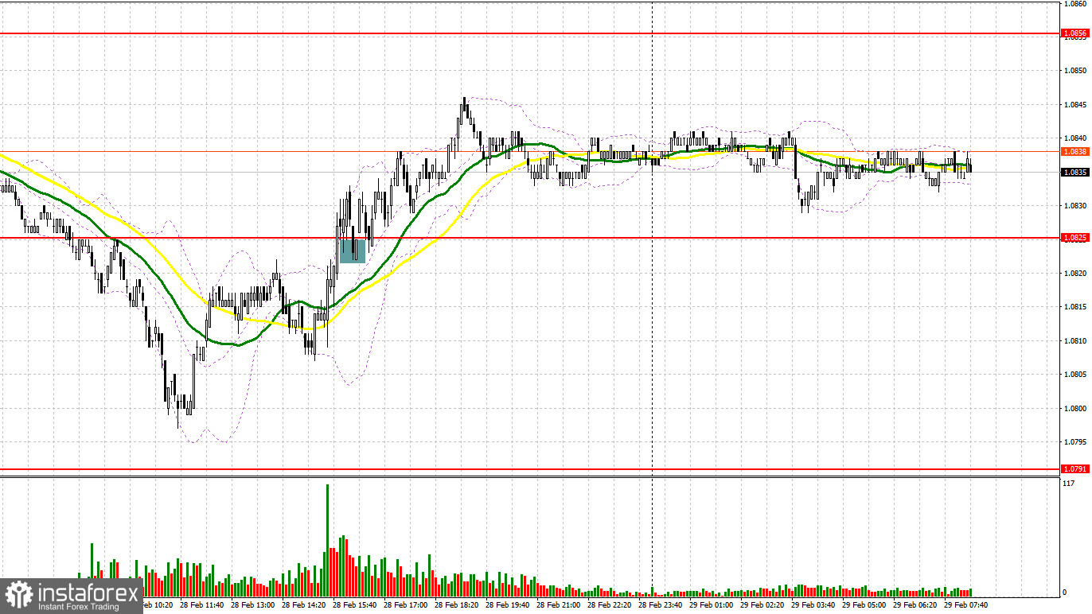The height and width of the screenshot is (614, 1092).
Task: Click the 28 Feb 22:20 time label
Action: pos(610,604)
